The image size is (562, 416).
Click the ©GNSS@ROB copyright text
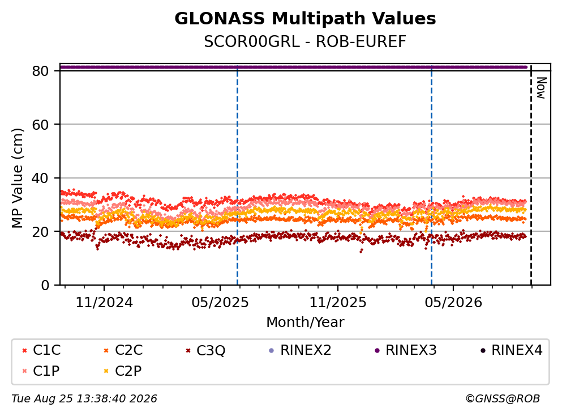coord(503,399)
